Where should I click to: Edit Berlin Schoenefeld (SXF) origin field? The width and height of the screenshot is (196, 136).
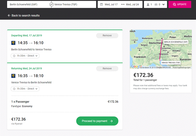pos(29,4)
